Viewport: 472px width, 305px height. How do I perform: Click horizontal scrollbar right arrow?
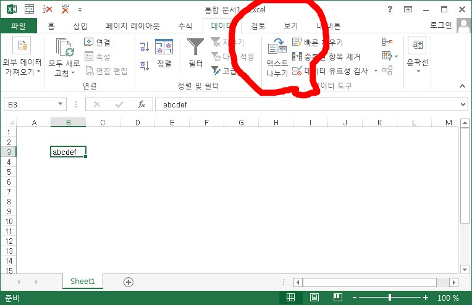[453, 282]
